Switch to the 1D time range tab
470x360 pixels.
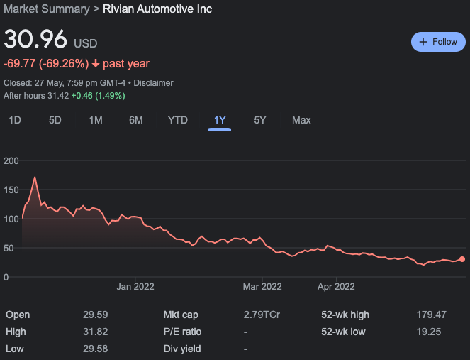tap(14, 120)
